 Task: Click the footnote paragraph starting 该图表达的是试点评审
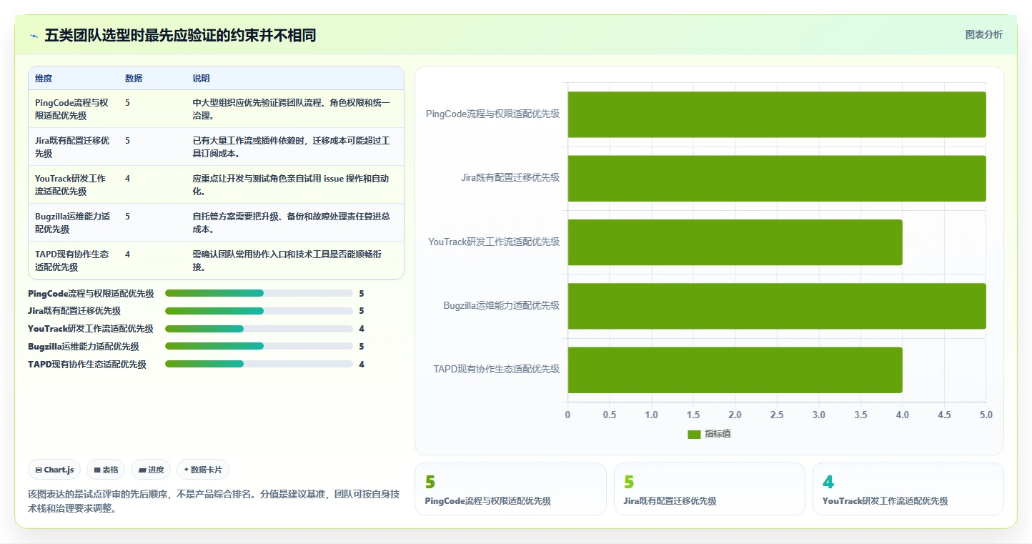(214, 501)
